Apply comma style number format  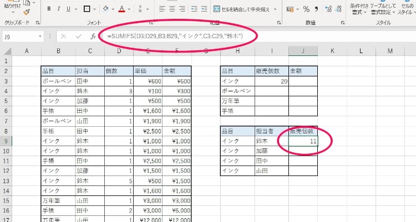[316, 9]
